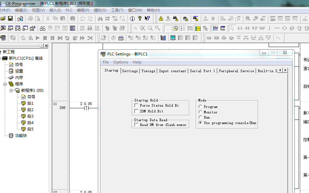Collapse the 新程序1 (00) tree node

click(x=11, y=91)
